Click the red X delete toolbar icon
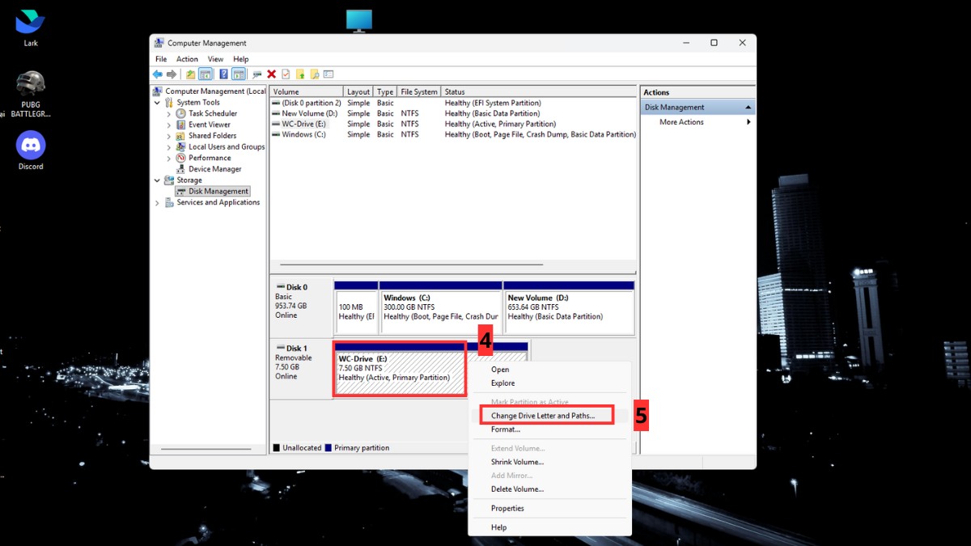The width and height of the screenshot is (971, 546). 272,74
